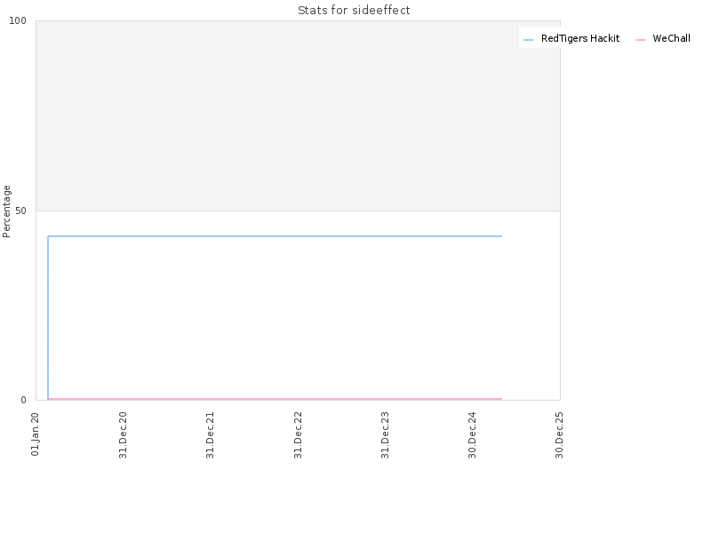Click the 31.Dec.22 x-axis date label

[298, 435]
